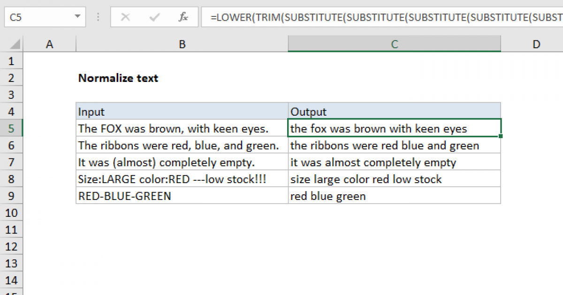563x295 pixels.
Task: Select column header D
Action: (x=536, y=44)
